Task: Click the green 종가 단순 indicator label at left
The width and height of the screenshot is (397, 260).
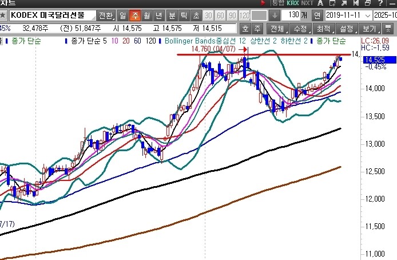Action: coord(26,41)
